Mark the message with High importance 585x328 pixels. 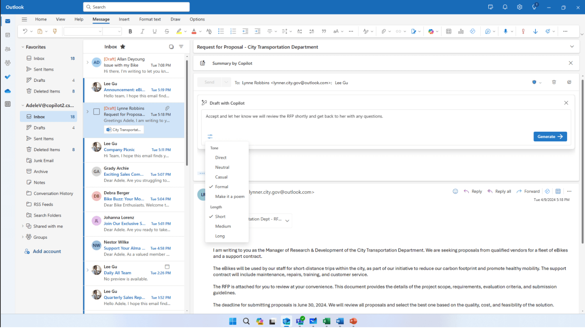[x=523, y=31]
